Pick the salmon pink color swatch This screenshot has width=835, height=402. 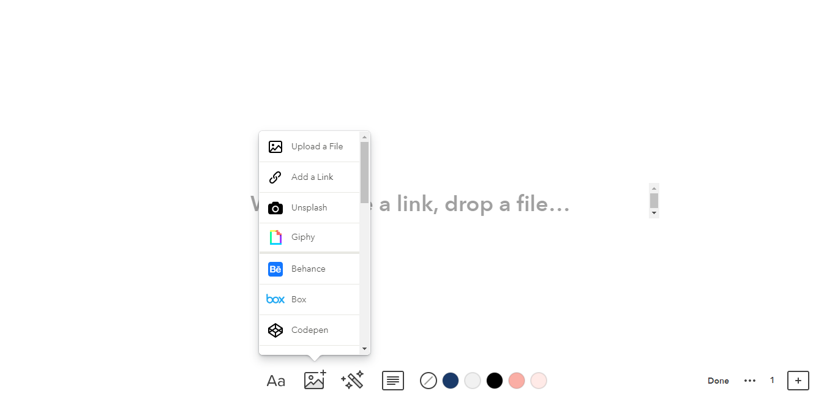[x=517, y=381]
